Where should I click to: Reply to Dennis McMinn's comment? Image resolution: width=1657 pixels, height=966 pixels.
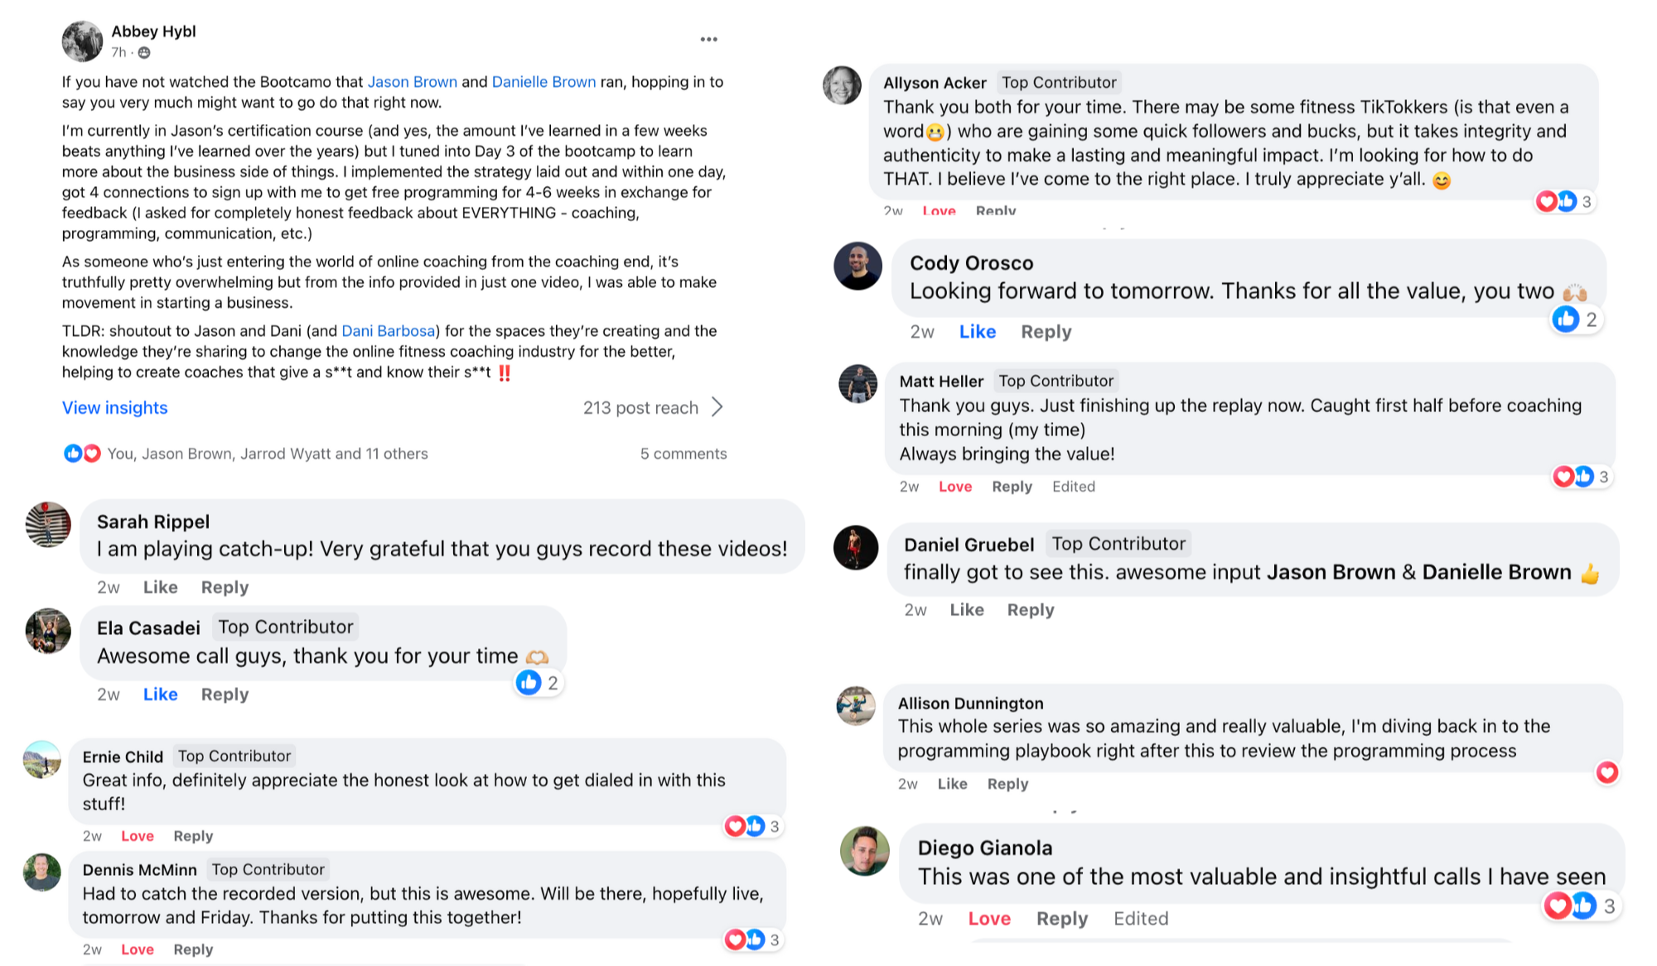(x=193, y=949)
